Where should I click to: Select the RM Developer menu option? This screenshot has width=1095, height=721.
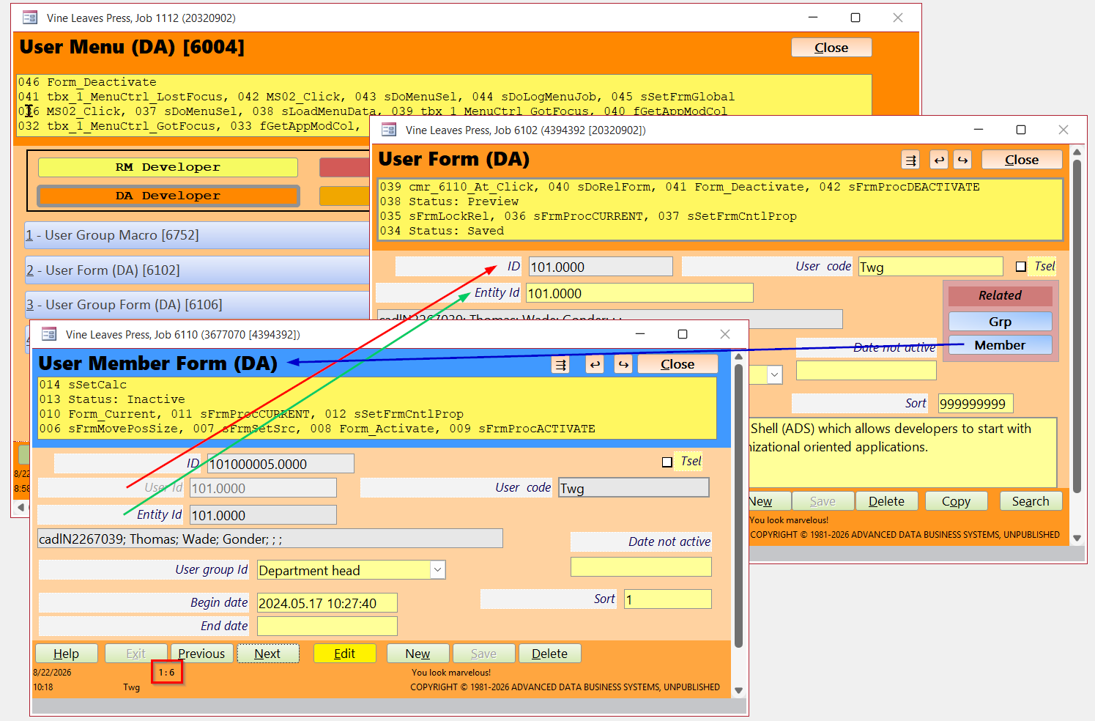coord(168,167)
